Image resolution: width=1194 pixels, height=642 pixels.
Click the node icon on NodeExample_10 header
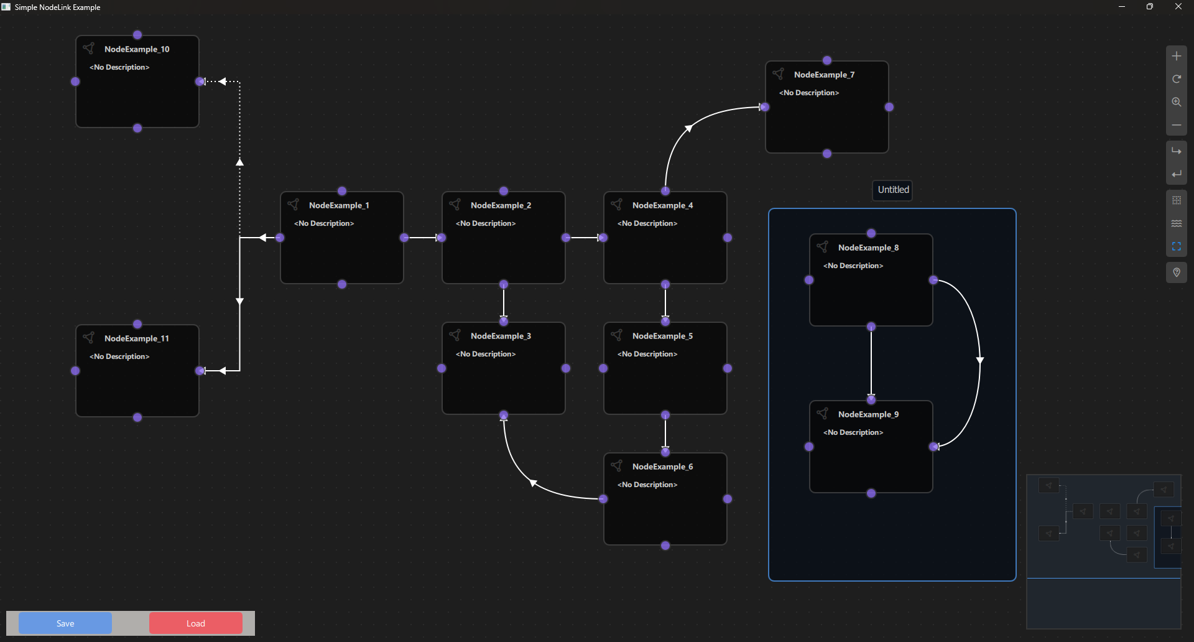[89, 49]
